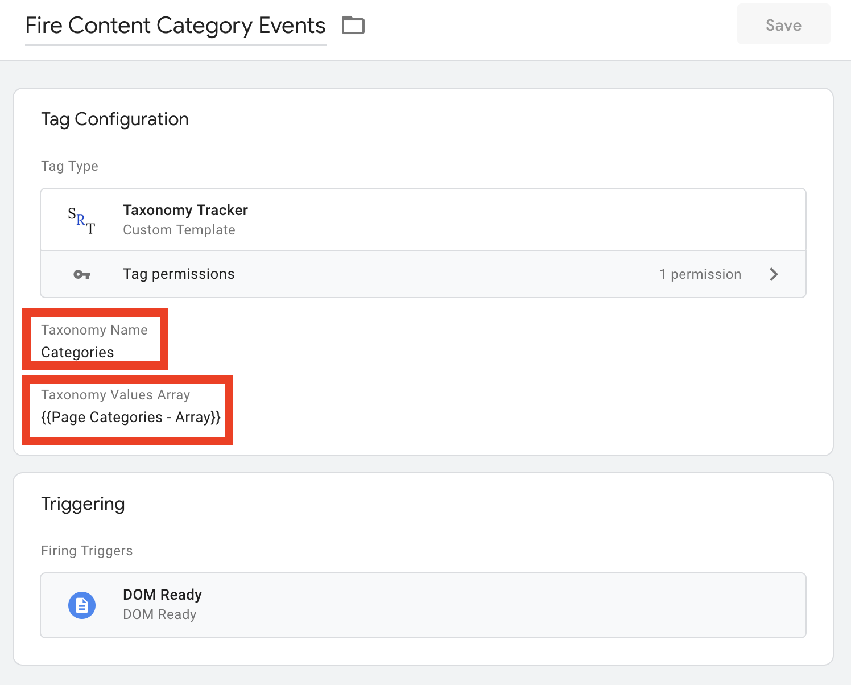Click the Custom Template subtitle
Viewport: 851px width, 685px height.
pyautogui.click(x=179, y=230)
